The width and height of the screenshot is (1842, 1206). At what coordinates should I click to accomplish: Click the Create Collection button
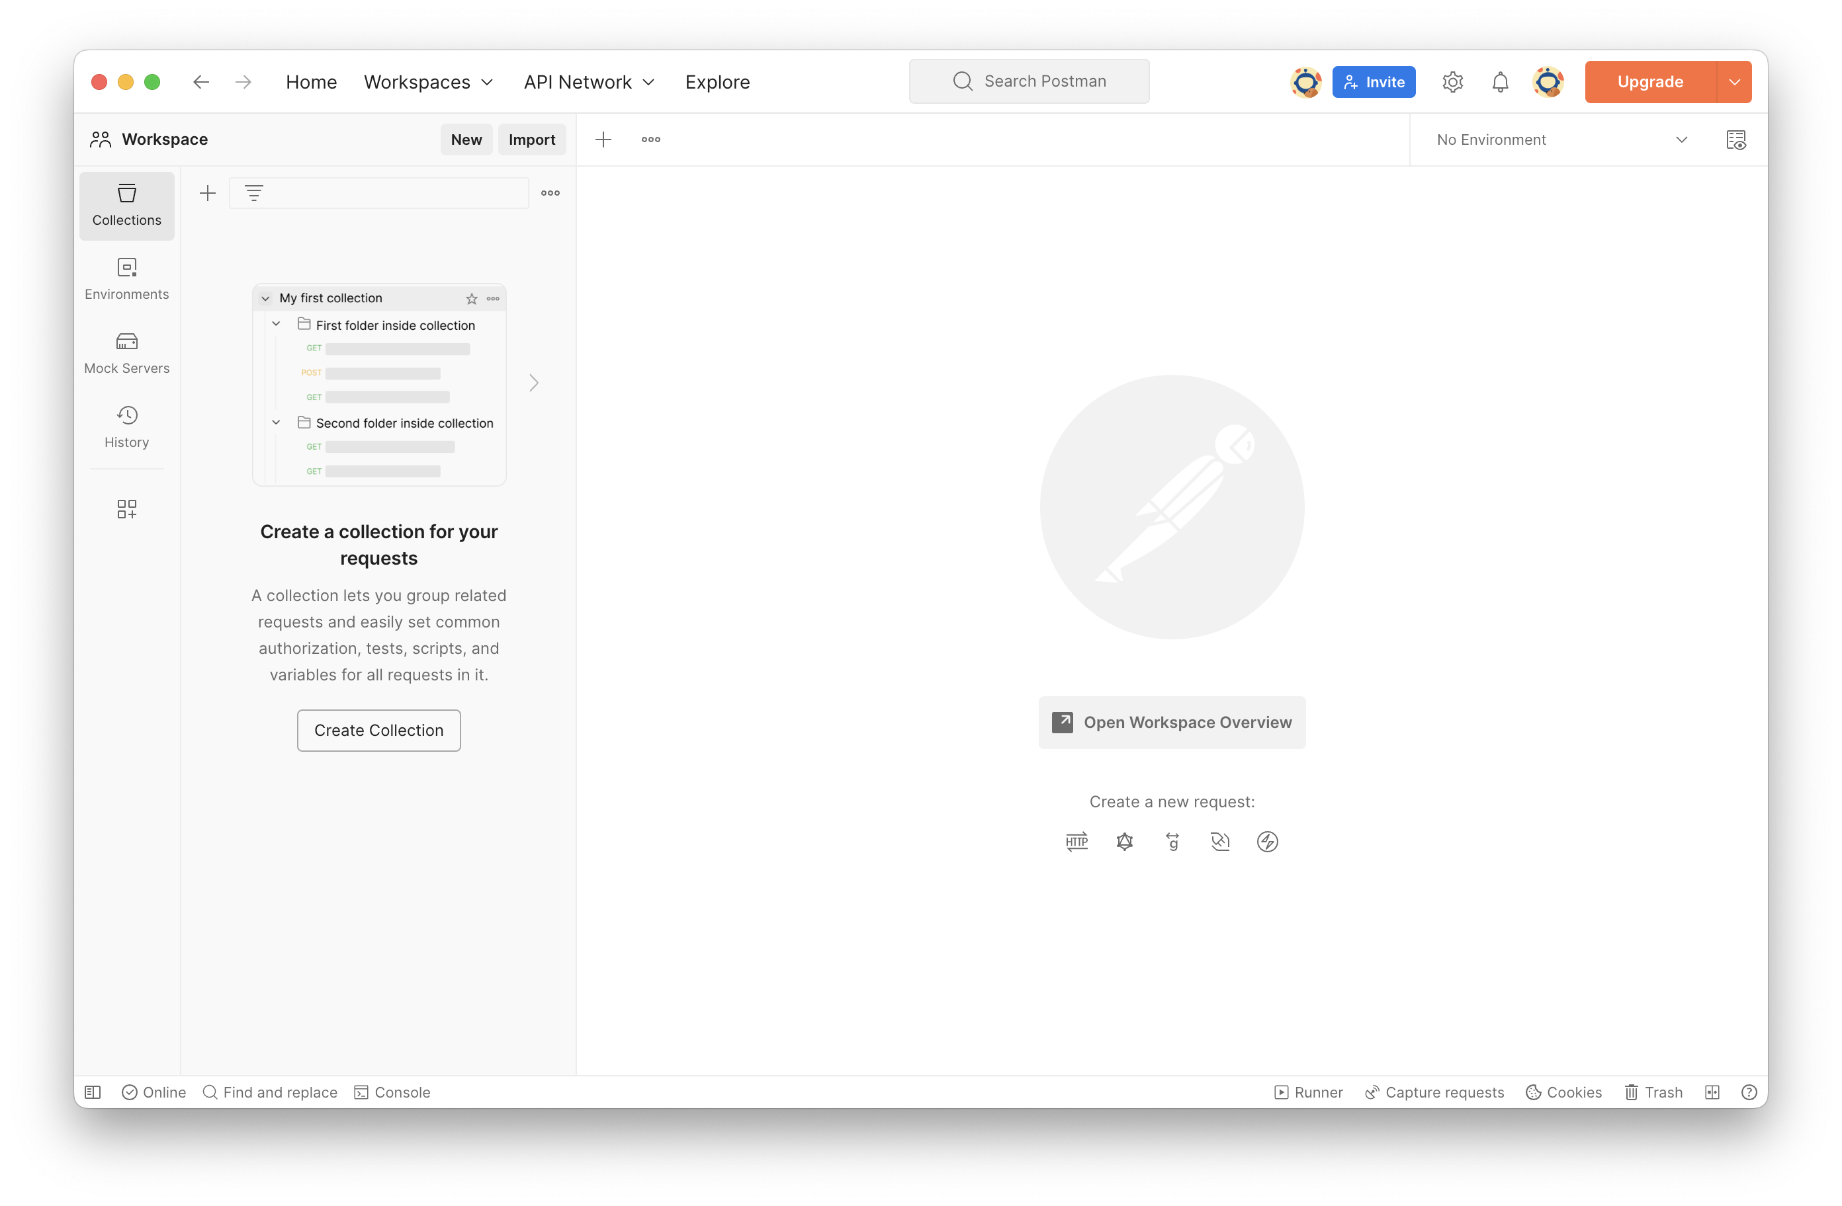[378, 729]
